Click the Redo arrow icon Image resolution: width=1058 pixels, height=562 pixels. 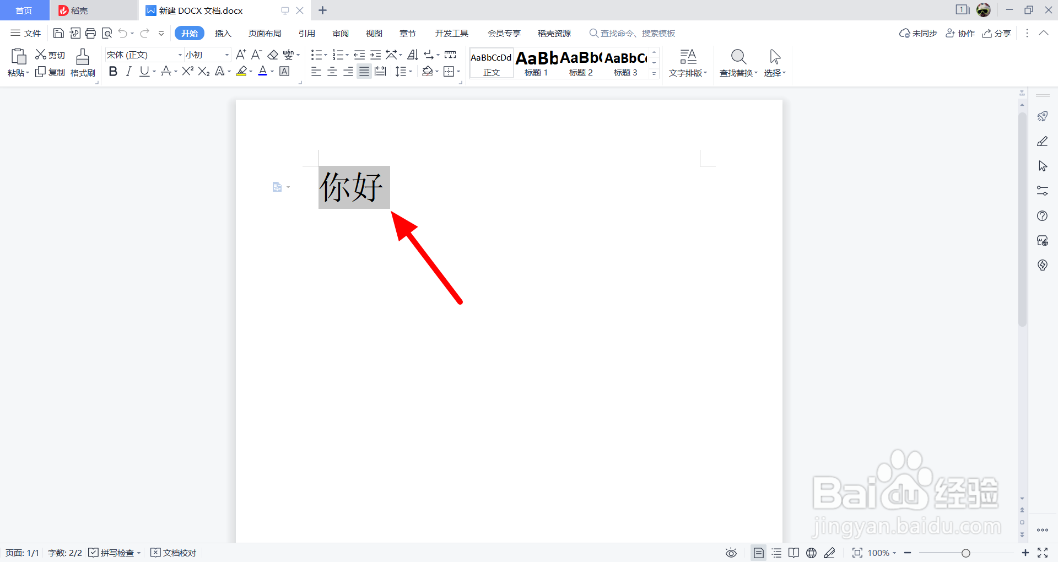144,33
